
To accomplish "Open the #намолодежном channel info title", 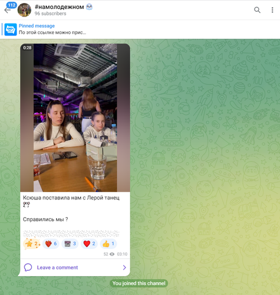I will (x=60, y=7).
